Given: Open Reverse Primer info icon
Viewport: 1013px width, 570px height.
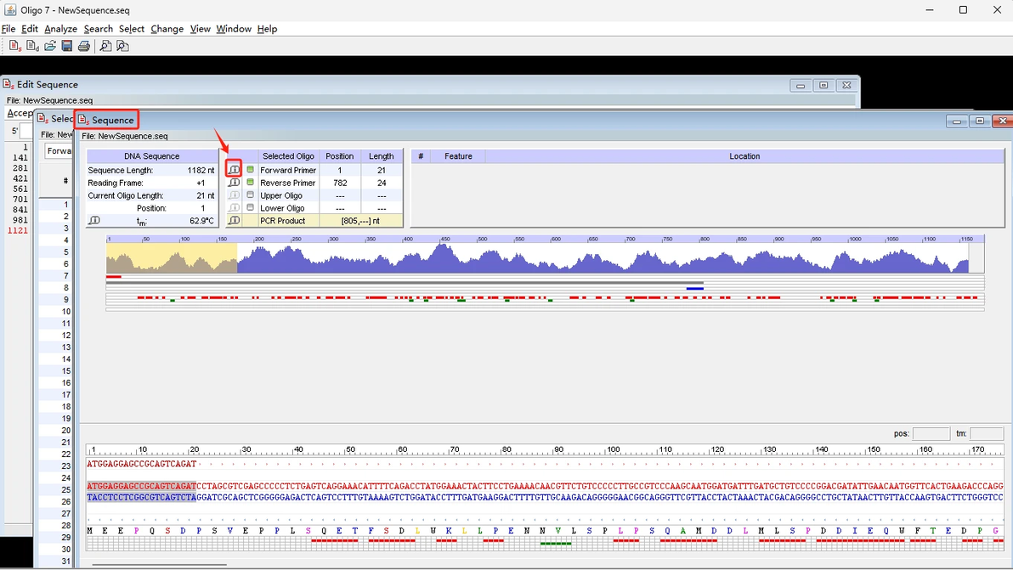Looking at the screenshot, I should pos(234,183).
